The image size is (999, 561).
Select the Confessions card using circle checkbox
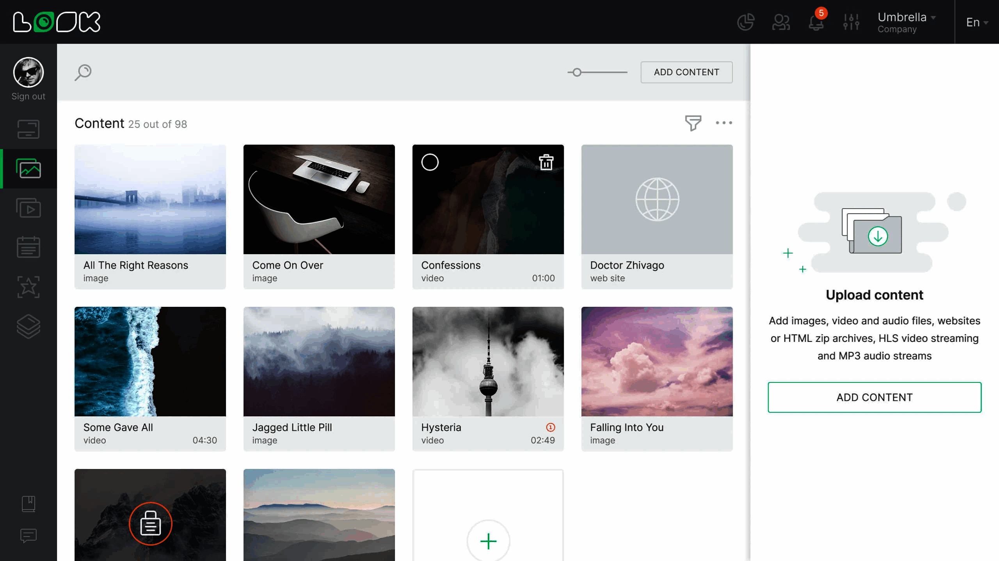pos(430,162)
